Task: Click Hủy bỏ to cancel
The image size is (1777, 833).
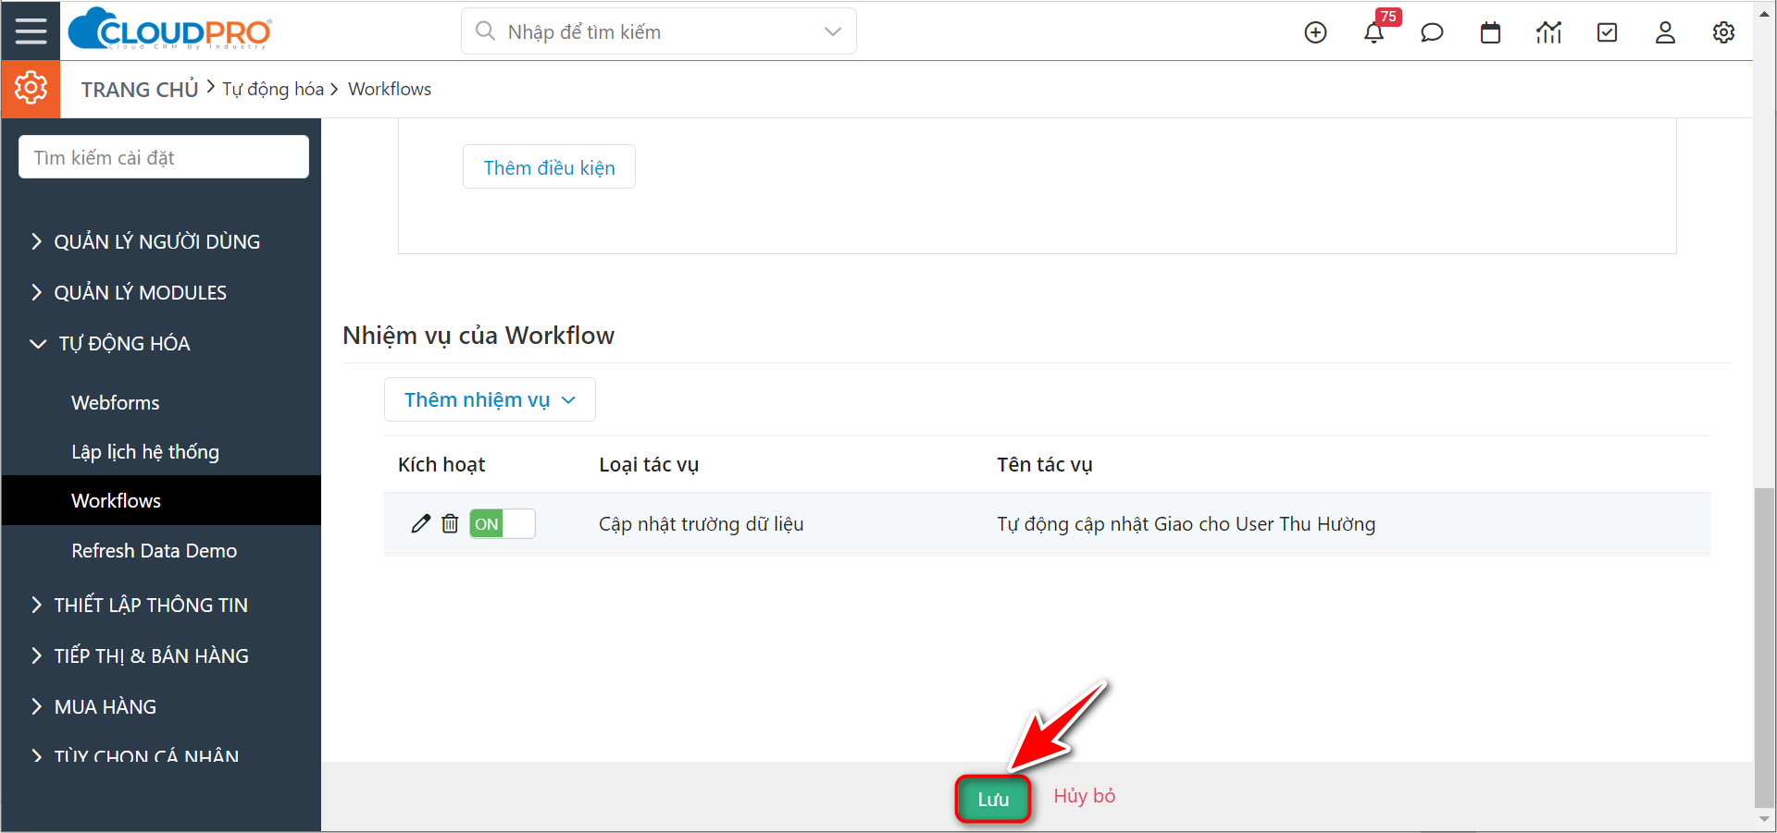Action: coord(1084,796)
